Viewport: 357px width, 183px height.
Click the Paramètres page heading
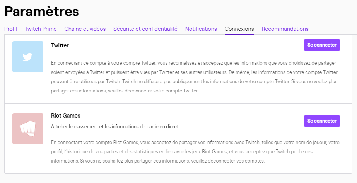click(x=41, y=11)
